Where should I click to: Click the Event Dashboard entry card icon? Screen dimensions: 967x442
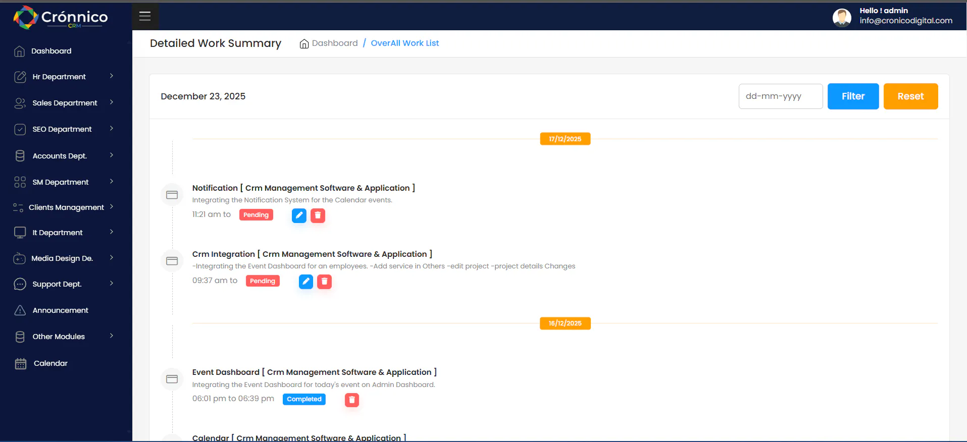(x=172, y=379)
